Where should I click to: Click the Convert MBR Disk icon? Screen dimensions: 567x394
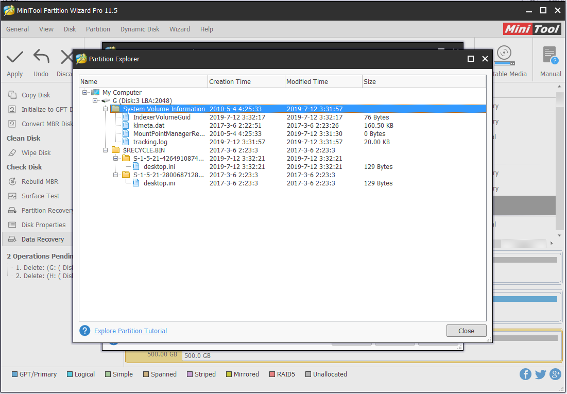[12, 124]
